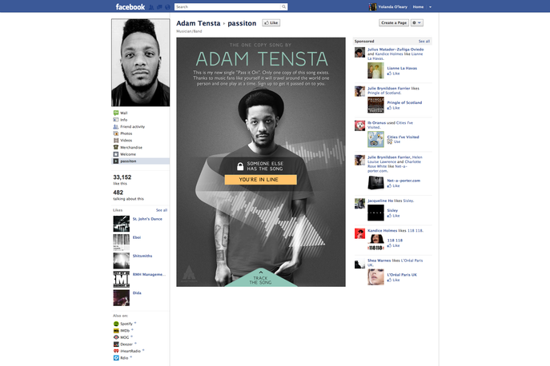Open the Videos icon in sidebar
This screenshot has height=366, width=550.
[x=116, y=141]
